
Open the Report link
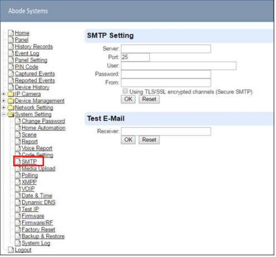(x=30, y=141)
